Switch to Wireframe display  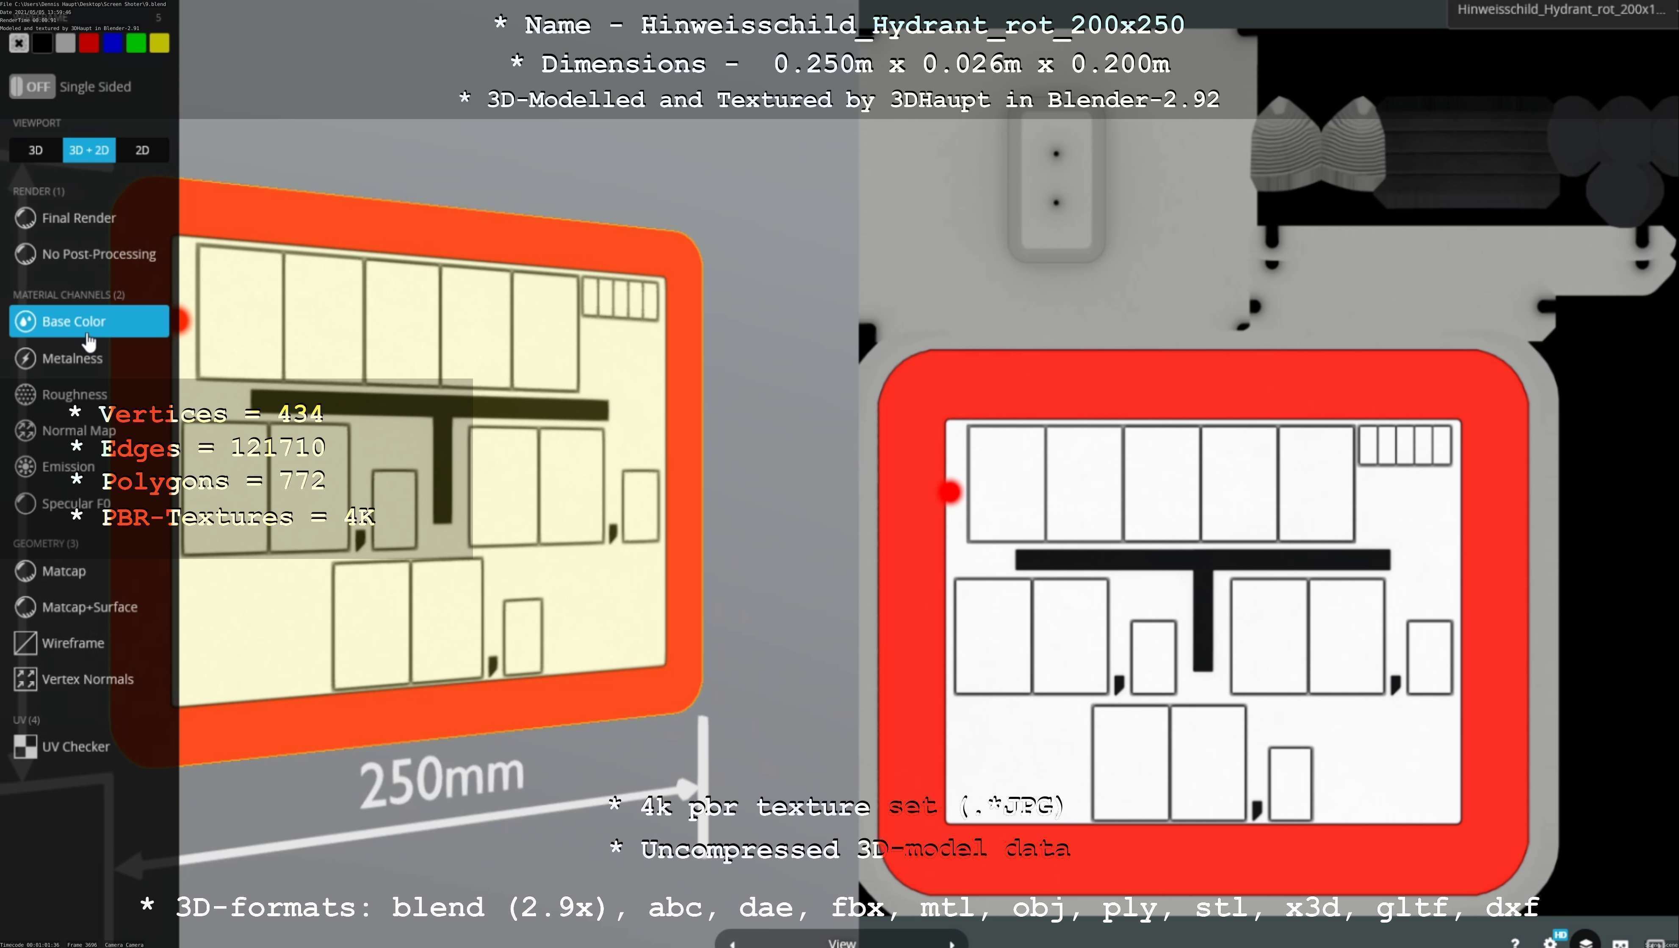coord(72,643)
